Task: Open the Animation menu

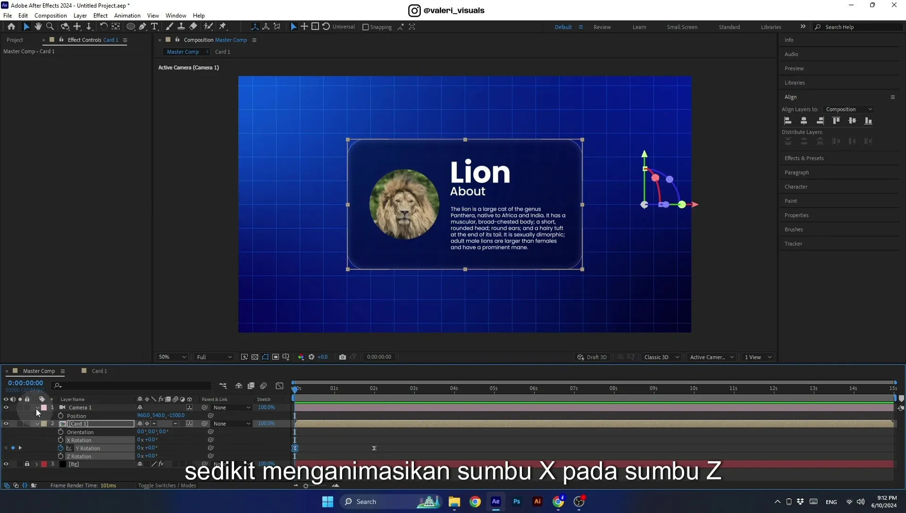Action: click(x=127, y=16)
